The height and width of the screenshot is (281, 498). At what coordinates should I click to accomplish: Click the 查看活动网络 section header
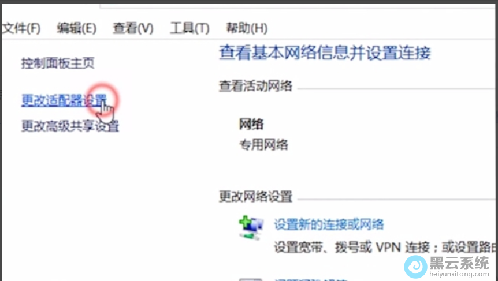(x=255, y=86)
